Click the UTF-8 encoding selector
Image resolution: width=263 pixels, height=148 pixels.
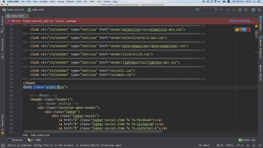(x=240, y=145)
